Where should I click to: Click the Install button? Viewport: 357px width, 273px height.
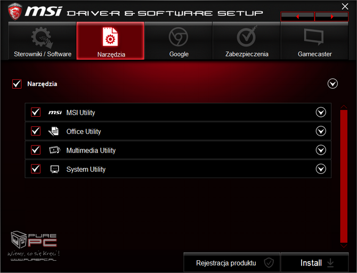coord(315,262)
